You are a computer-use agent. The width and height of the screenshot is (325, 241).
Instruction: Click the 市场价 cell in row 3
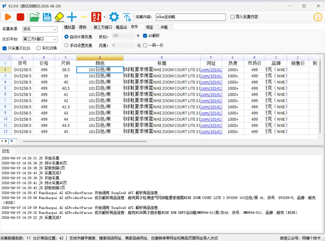point(255,76)
